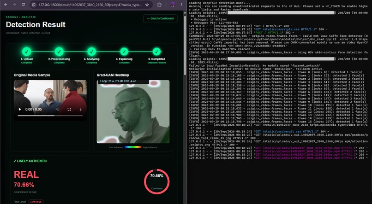Viewport: 372px width, 204px height.
Task: Click the web page vertical scrollbar
Action: tap(185, 45)
